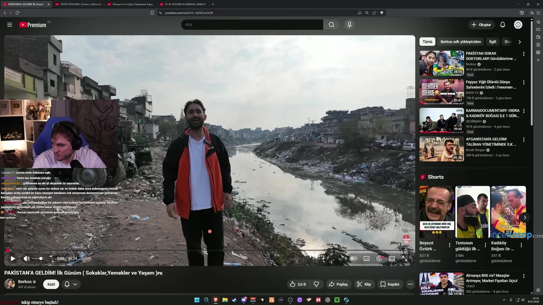Screen dimensions: 543x305
Task: Open the YouTube notifications bell
Action: click(502, 25)
